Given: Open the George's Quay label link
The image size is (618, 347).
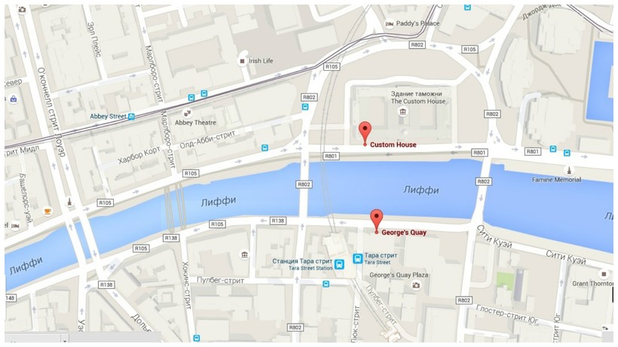Looking at the screenshot, I should pos(404,233).
